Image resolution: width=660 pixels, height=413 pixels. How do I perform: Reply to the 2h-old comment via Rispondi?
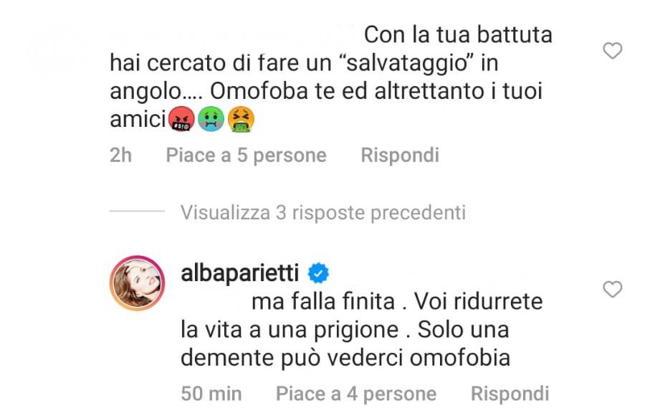coord(400,155)
